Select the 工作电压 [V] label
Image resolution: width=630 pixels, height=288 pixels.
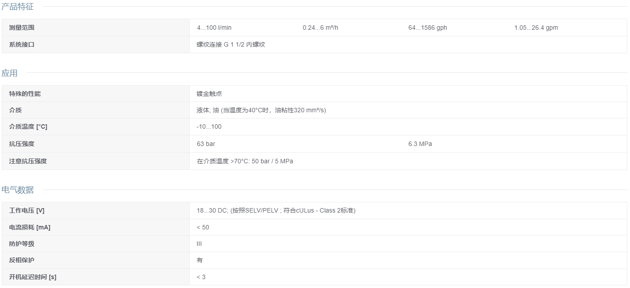coord(27,210)
